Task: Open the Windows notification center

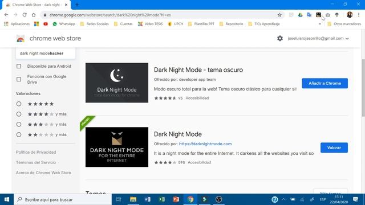Action: (x=355, y=199)
